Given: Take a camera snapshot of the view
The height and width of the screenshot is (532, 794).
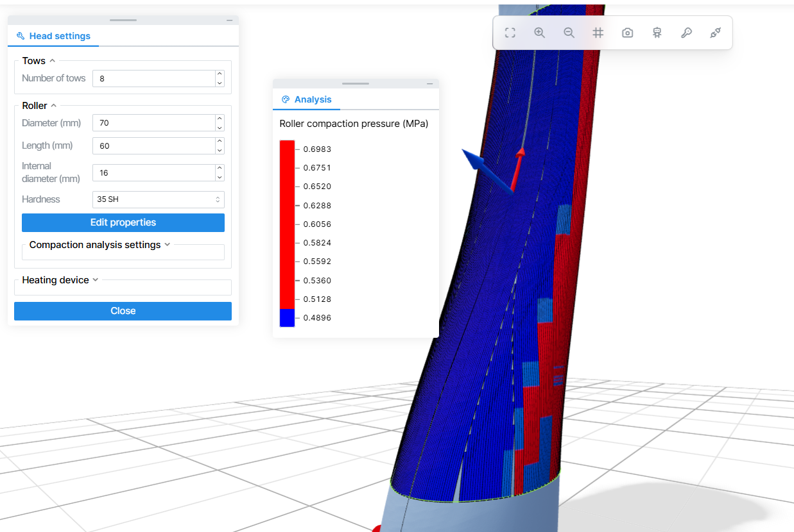Looking at the screenshot, I should coord(628,33).
